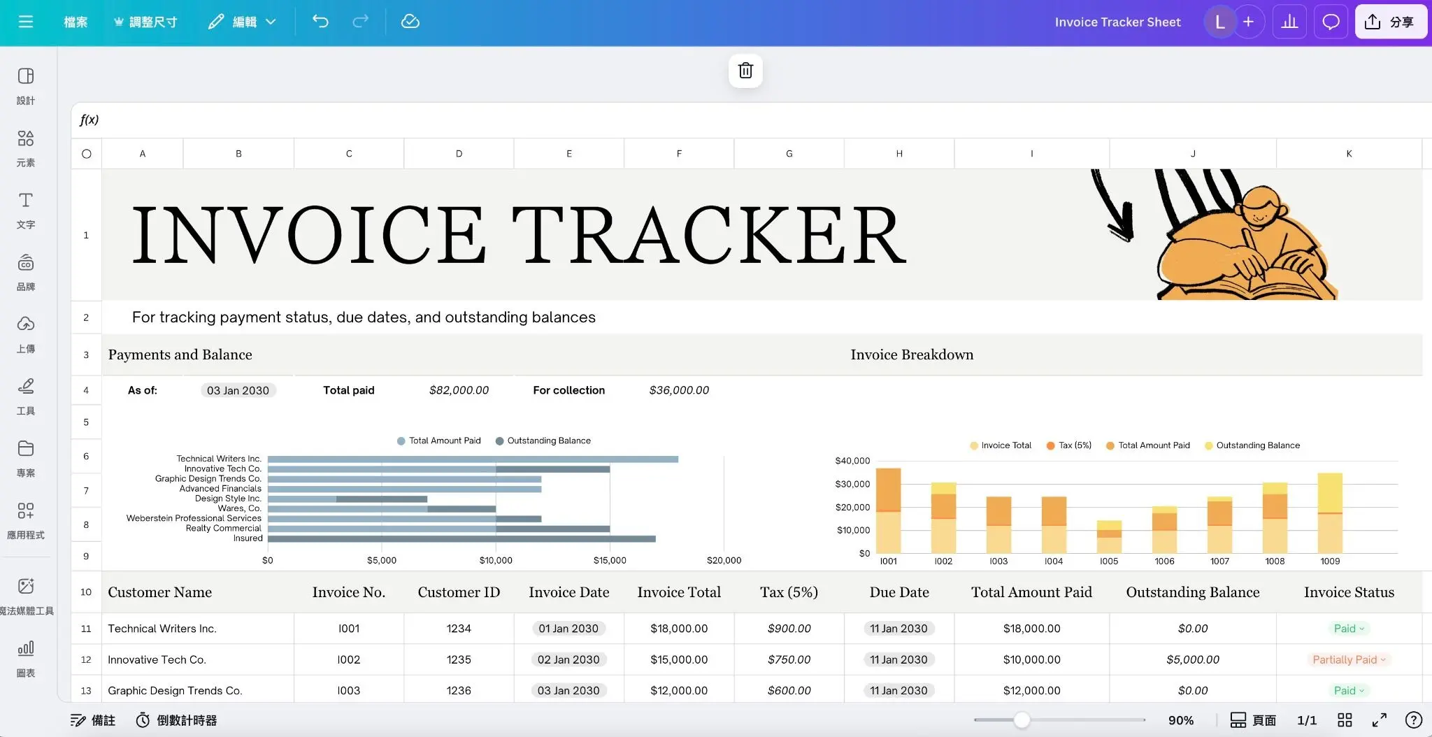Screen dimensions: 1432x737
Task: Open the 元素 elements panel
Action: coord(26,147)
